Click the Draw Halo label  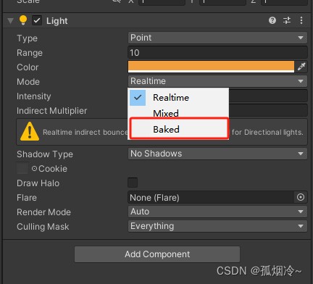(38, 183)
